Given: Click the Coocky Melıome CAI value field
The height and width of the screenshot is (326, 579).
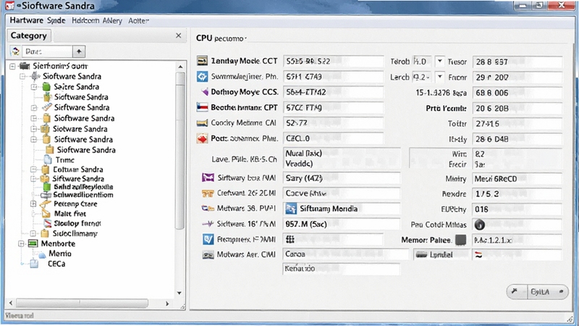Looking at the screenshot, I should pos(334,123).
